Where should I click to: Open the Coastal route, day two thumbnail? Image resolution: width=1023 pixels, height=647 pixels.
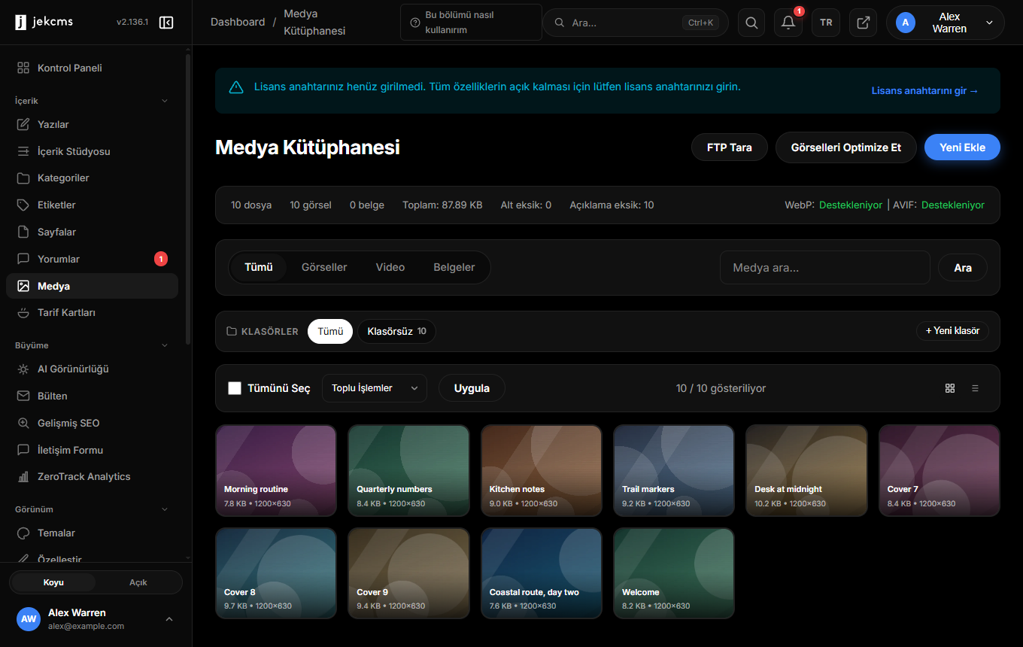pyautogui.click(x=542, y=573)
